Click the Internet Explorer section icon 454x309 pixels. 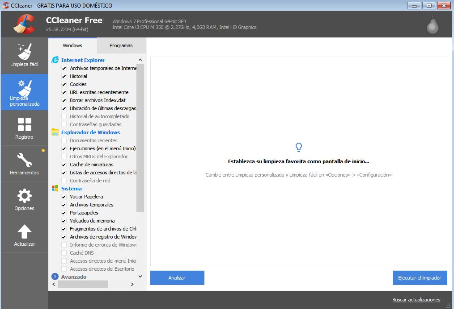pos(55,60)
